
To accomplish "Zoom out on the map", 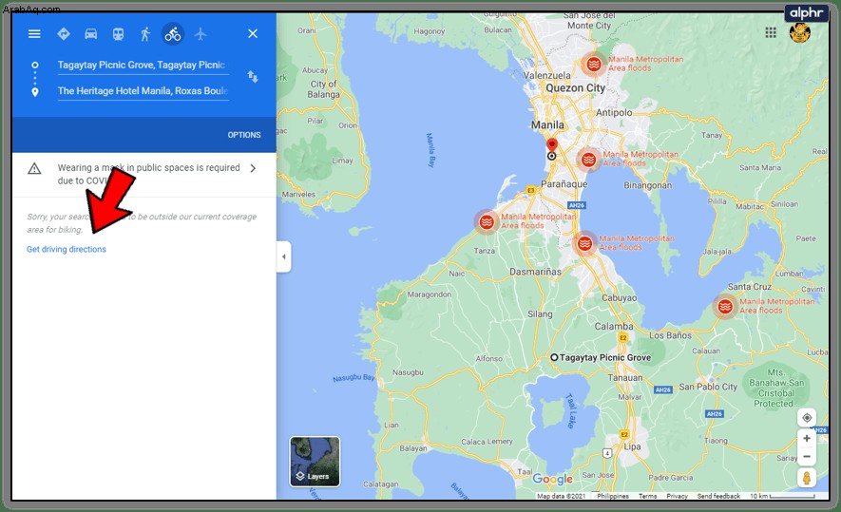I will pos(807,457).
